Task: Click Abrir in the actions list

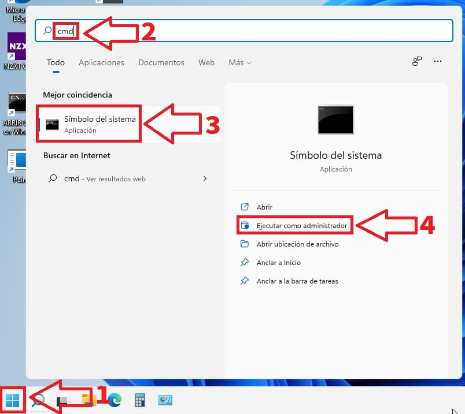Action: [264, 207]
